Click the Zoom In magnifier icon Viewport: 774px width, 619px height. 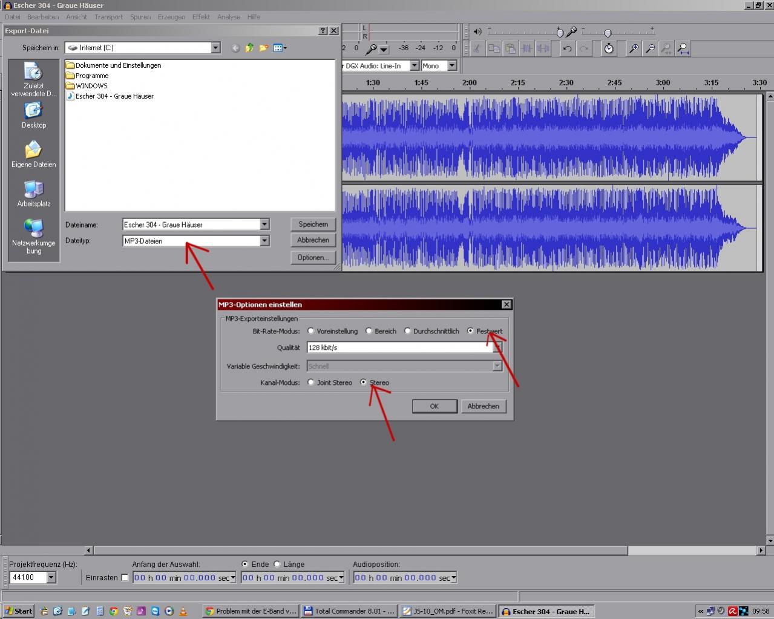(634, 48)
